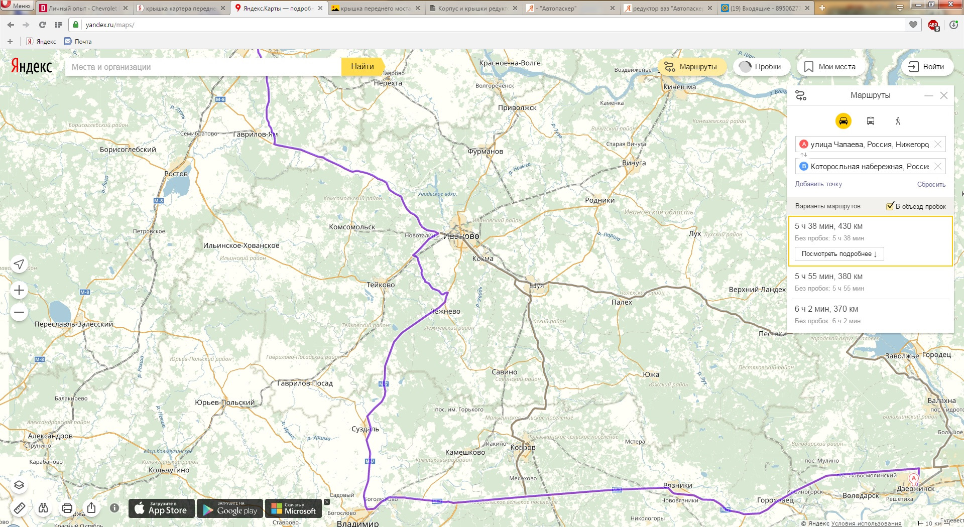
Task: Open the tab list menu icon
Action: pos(900,8)
